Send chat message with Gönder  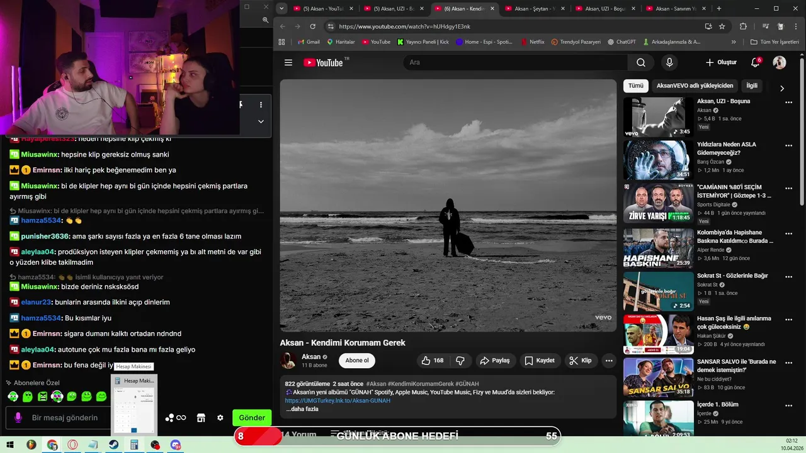point(252,418)
